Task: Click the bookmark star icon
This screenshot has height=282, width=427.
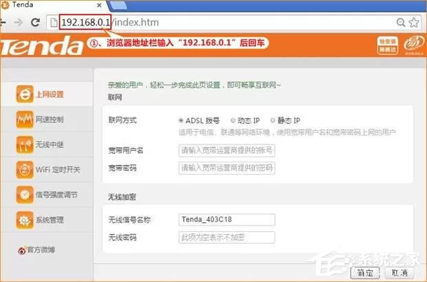Action: pos(414,22)
